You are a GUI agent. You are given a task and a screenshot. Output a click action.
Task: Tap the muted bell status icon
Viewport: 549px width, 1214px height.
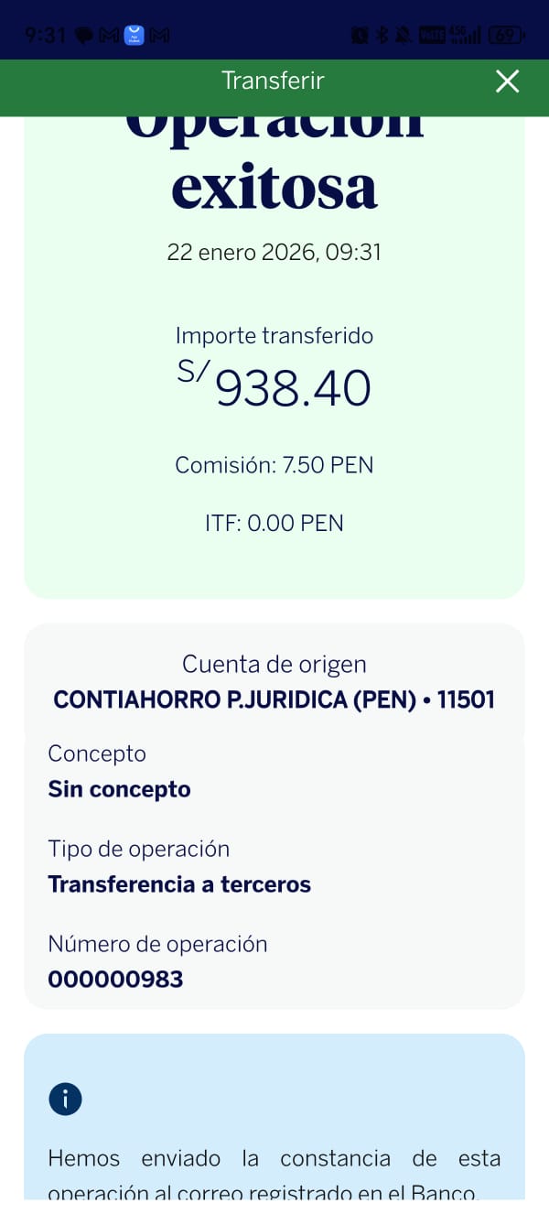click(404, 36)
